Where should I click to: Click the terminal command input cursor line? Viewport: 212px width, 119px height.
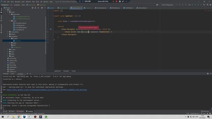pyautogui.click(x=3, y=108)
